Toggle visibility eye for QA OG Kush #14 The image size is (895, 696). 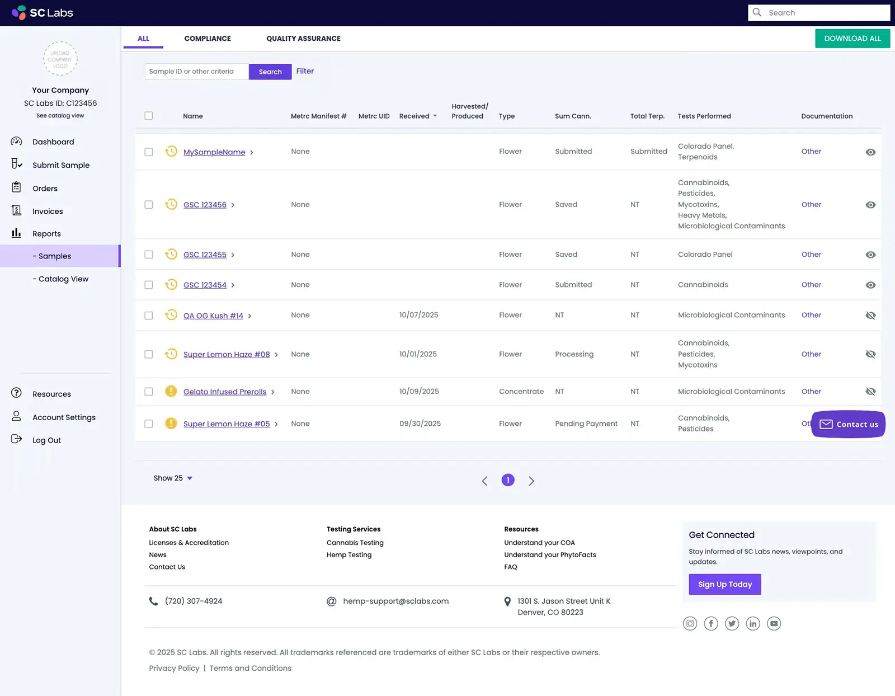click(x=870, y=316)
